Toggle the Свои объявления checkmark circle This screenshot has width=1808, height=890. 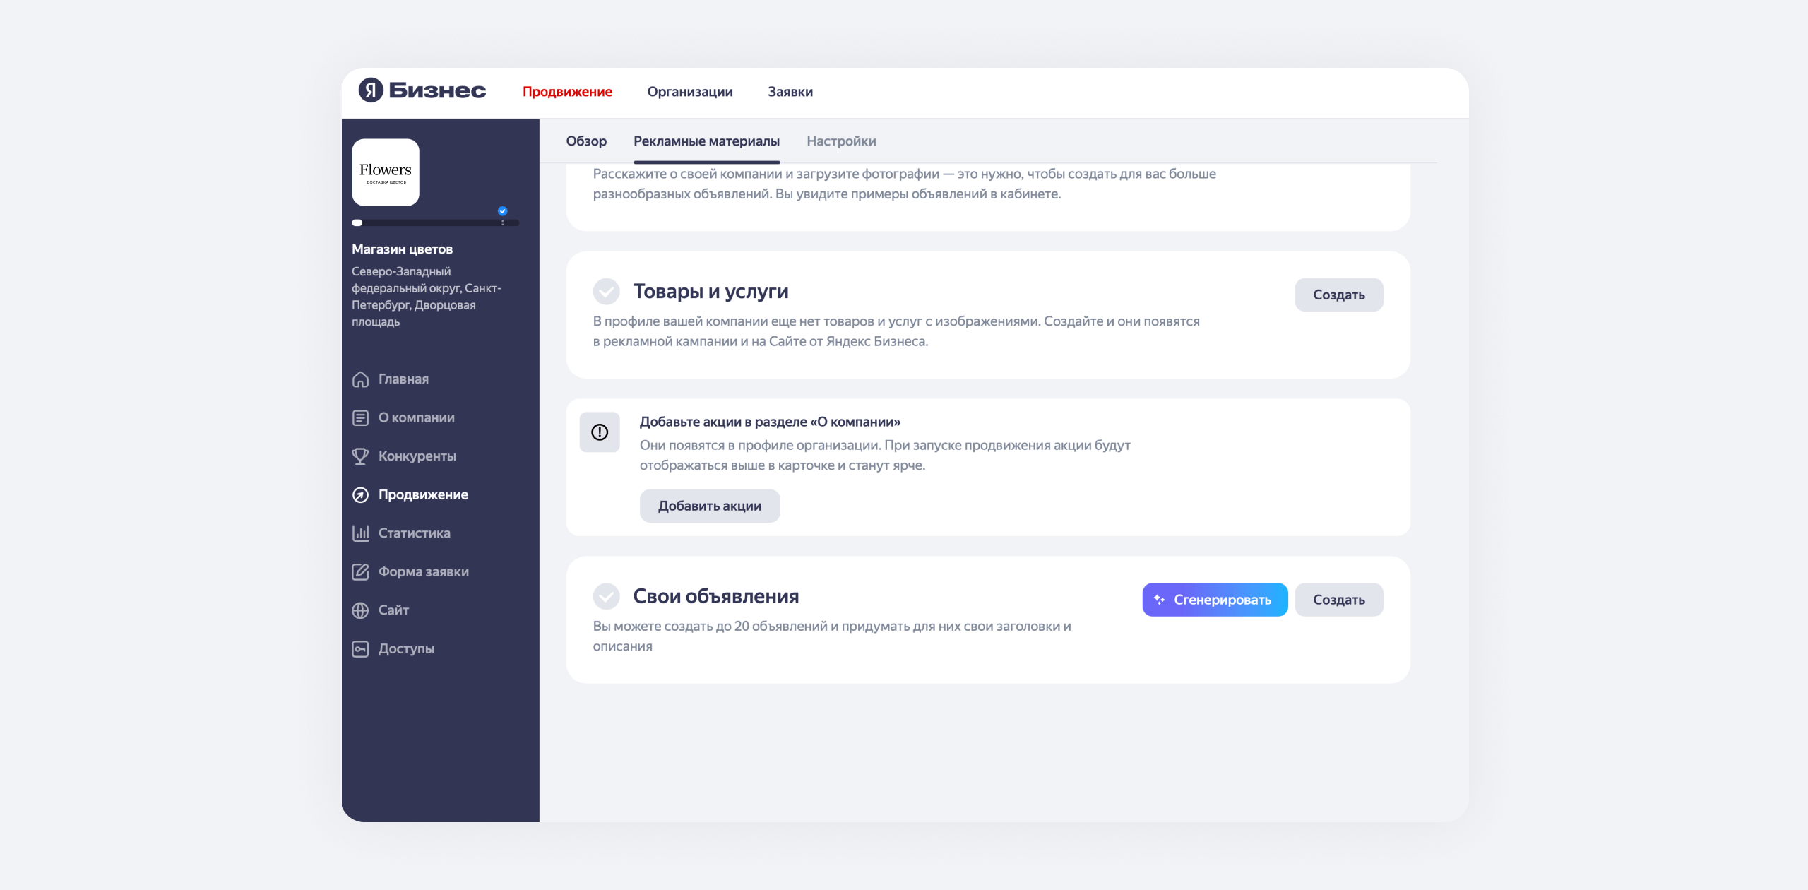[x=606, y=596]
